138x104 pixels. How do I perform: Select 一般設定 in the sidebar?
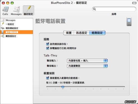click(17, 24)
